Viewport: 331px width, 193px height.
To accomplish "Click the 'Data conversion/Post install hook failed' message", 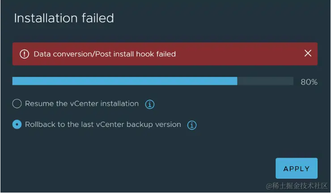I will [105, 54].
